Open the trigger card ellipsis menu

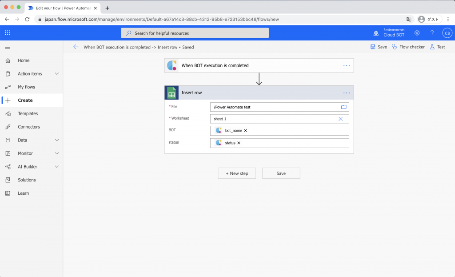pyautogui.click(x=347, y=66)
